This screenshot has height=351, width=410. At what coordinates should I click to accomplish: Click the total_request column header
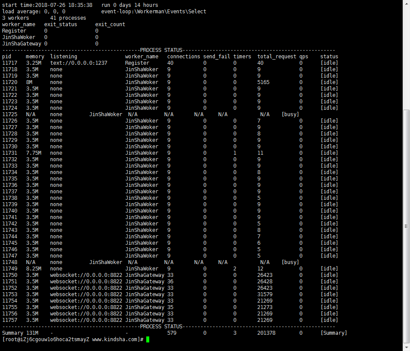[277, 57]
